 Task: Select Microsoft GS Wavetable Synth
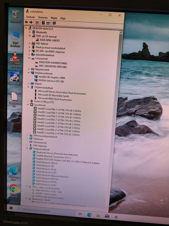coord(54,95)
